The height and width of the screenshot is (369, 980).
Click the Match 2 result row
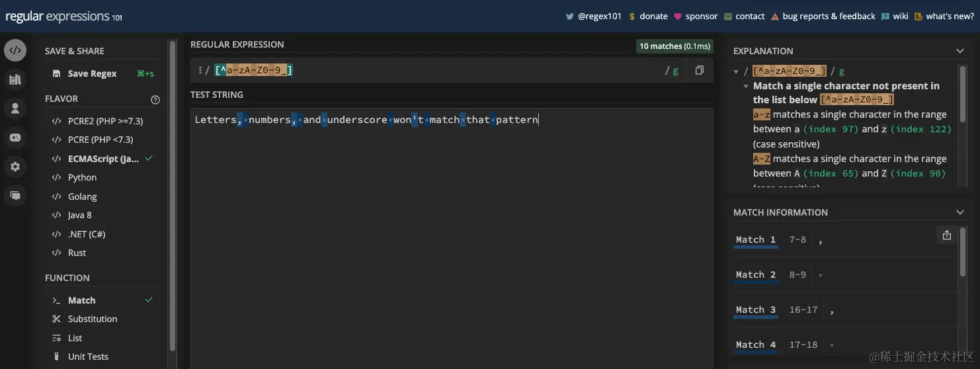pyautogui.click(x=845, y=274)
